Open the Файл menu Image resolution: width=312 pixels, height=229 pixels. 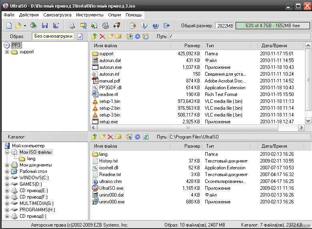pyautogui.click(x=9, y=15)
